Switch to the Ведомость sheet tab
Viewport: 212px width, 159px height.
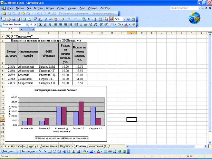coord(67,146)
